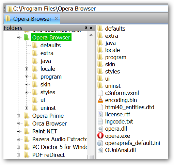
Task: Select the opera.exe file name
Action: (x=117, y=136)
